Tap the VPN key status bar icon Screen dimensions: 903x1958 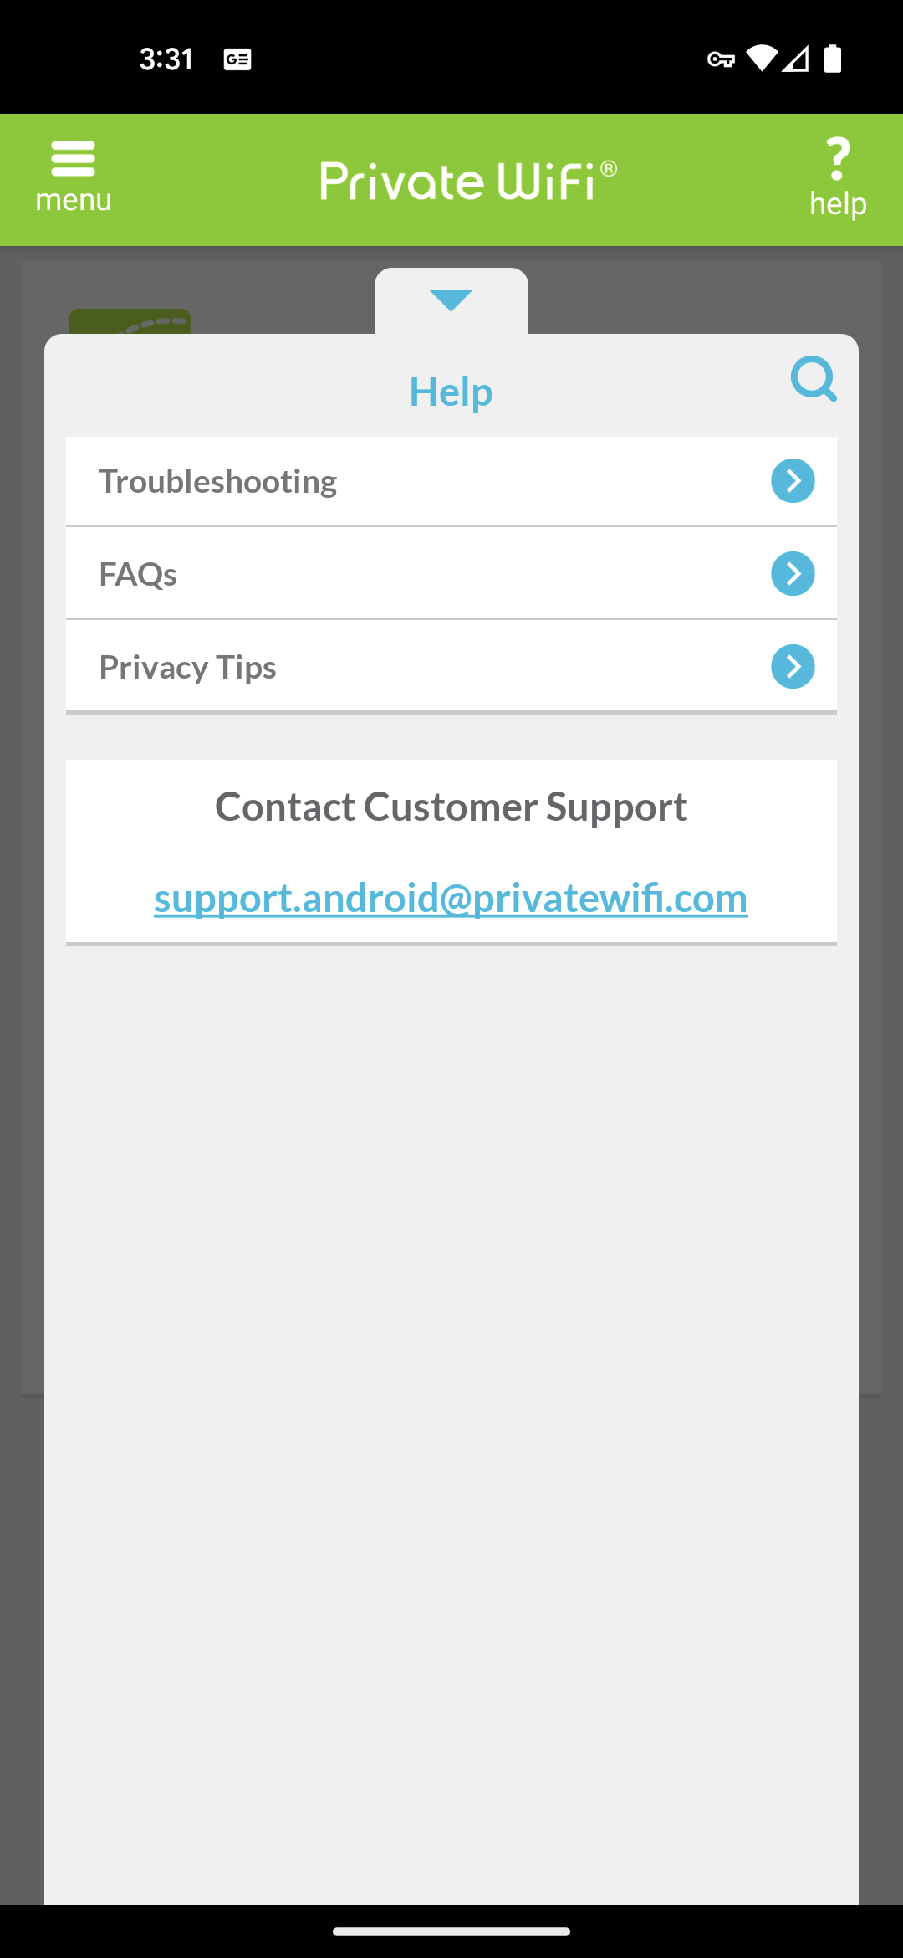coord(721,59)
